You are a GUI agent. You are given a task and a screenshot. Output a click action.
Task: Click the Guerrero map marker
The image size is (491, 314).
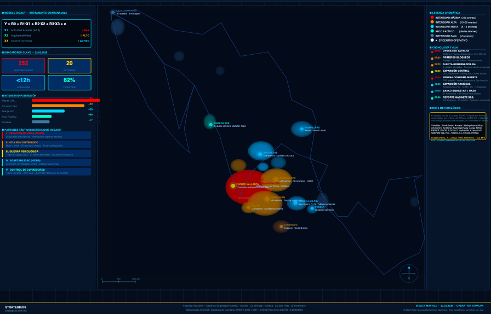point(282,226)
